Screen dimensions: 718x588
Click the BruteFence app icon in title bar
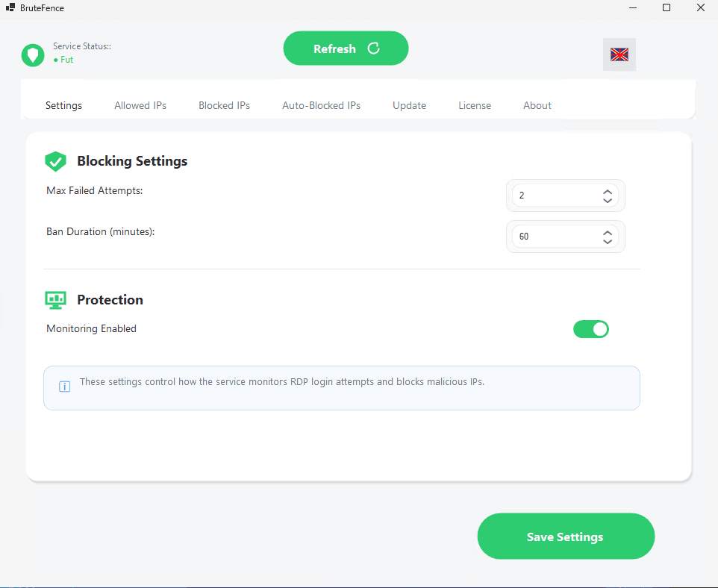(10, 7)
